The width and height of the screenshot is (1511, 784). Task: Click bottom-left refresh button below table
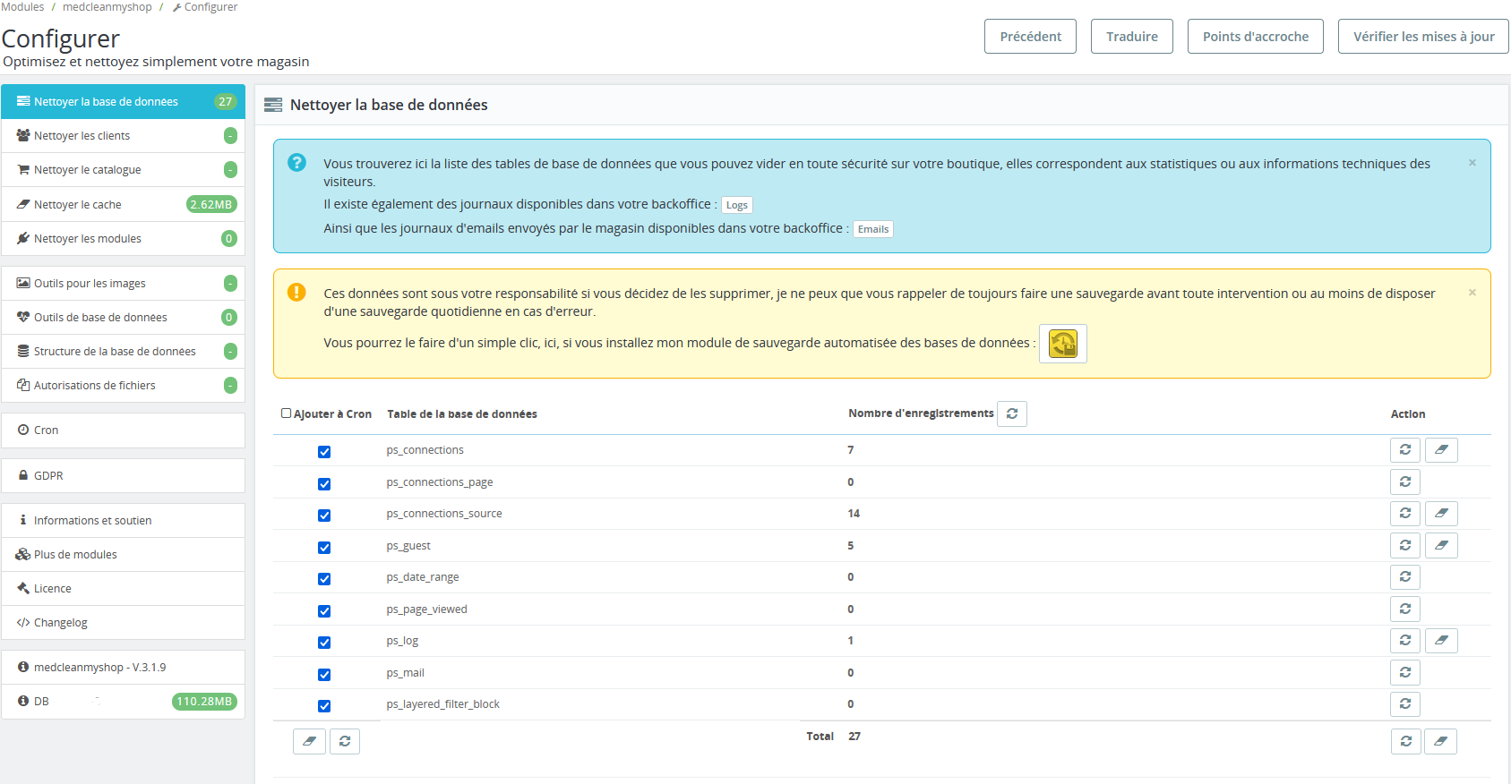point(345,741)
